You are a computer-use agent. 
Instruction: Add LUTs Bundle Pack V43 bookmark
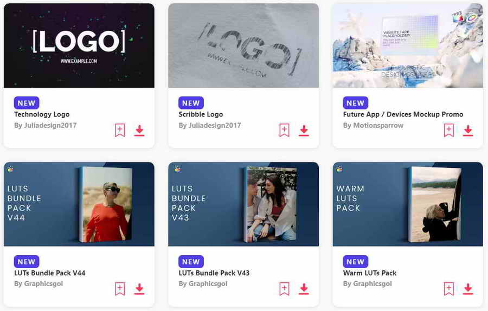coord(284,289)
